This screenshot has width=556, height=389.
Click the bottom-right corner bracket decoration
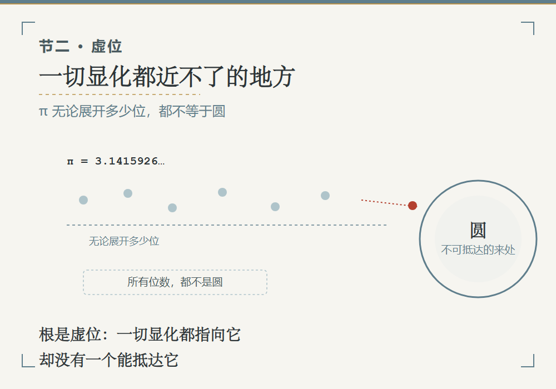click(x=528, y=361)
